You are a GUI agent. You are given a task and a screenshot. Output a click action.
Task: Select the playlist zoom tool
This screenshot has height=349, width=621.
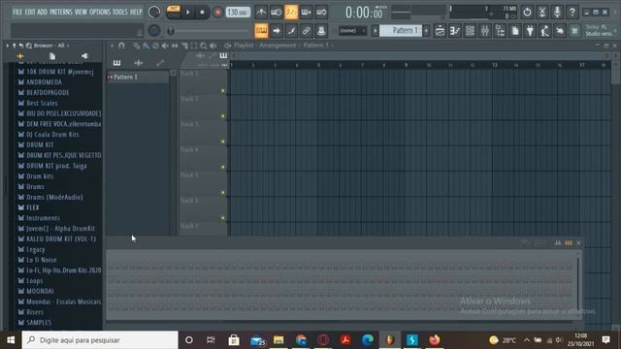point(203,46)
